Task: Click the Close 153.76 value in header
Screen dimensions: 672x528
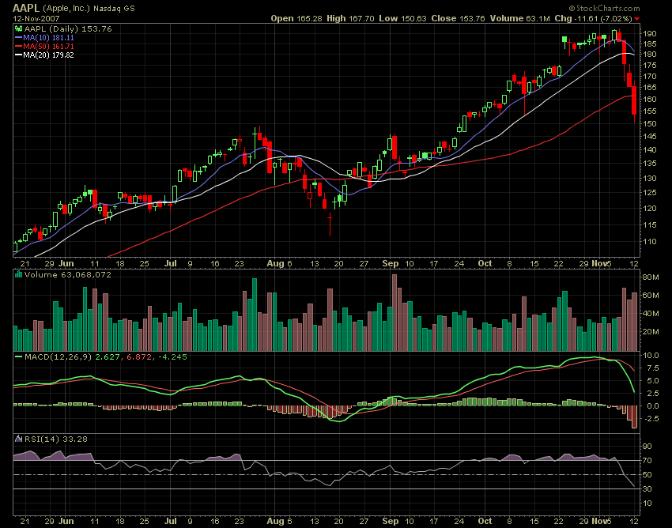Action: click(x=458, y=18)
